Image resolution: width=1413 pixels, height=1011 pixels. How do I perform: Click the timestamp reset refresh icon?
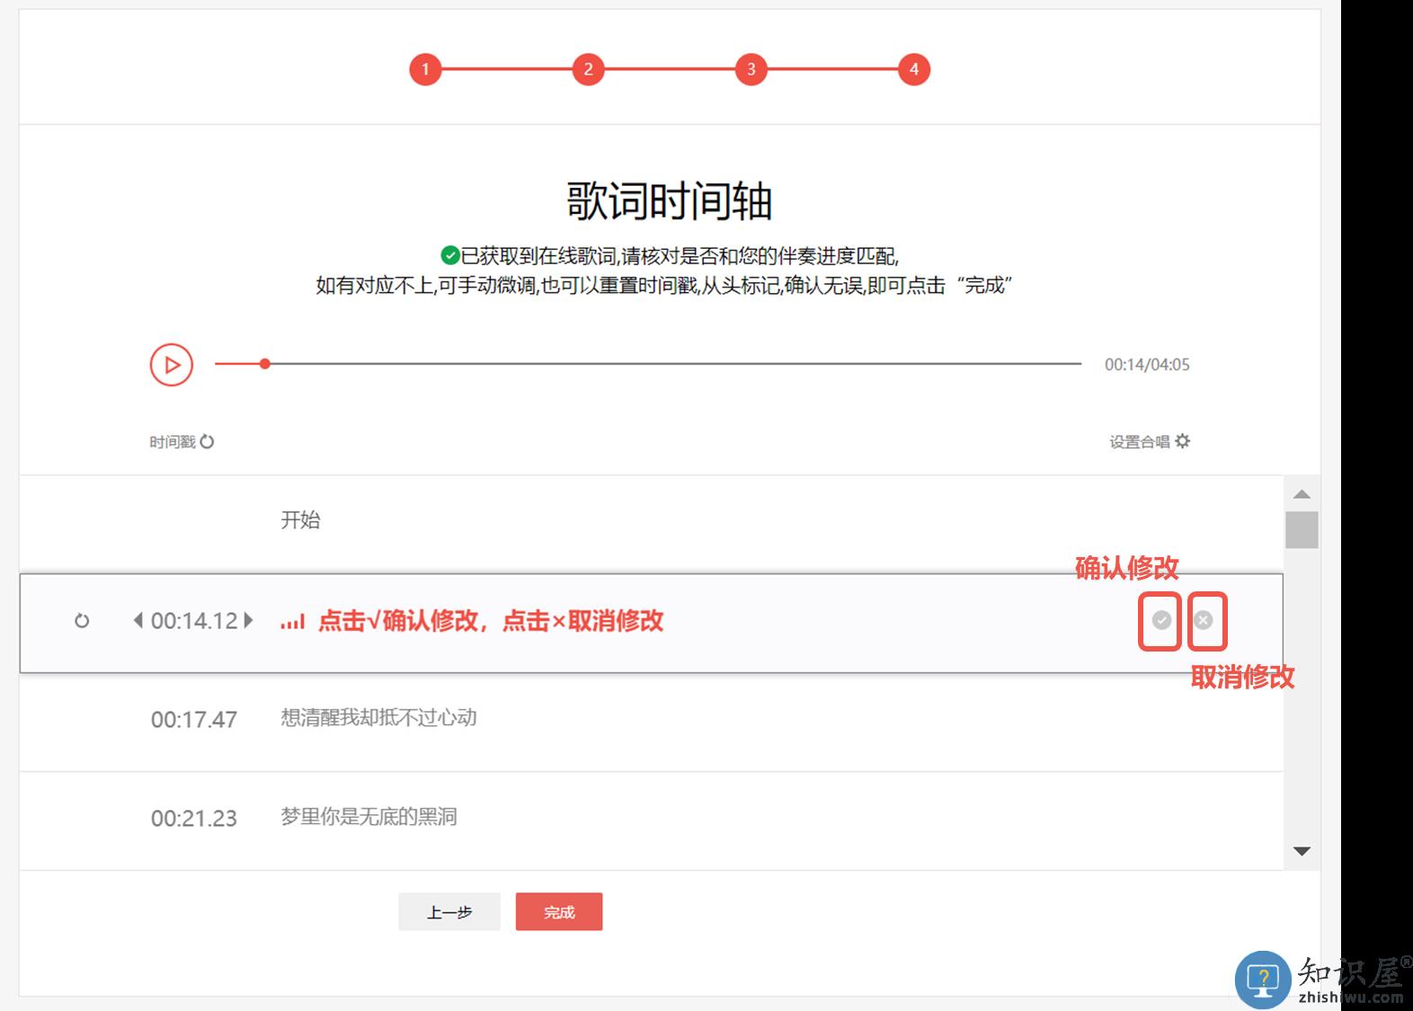point(207,441)
